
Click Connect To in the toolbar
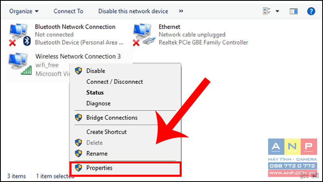click(x=68, y=11)
